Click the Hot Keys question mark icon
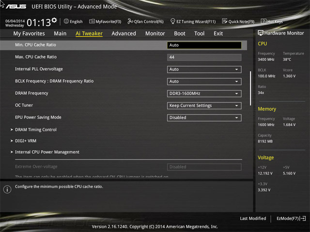The height and width of the screenshot is (232, 310). pos(263,21)
